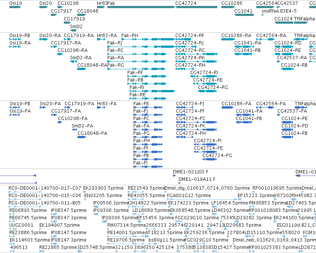
Task: Click the Pak-RJ transcript label
Action: click(115, 43)
